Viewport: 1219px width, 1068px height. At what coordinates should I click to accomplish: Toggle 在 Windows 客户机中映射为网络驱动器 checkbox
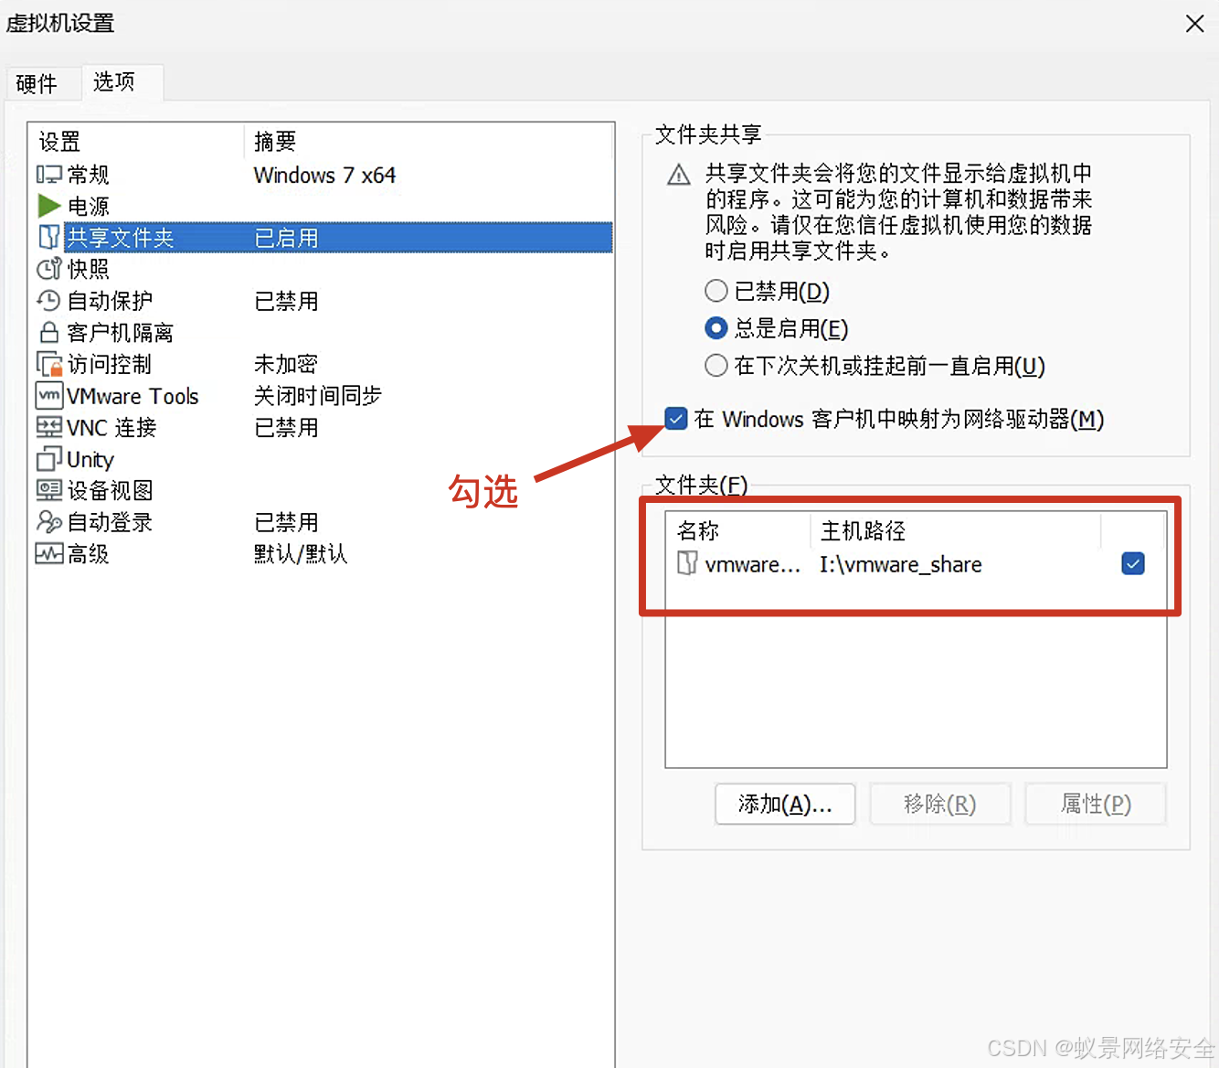tap(676, 419)
